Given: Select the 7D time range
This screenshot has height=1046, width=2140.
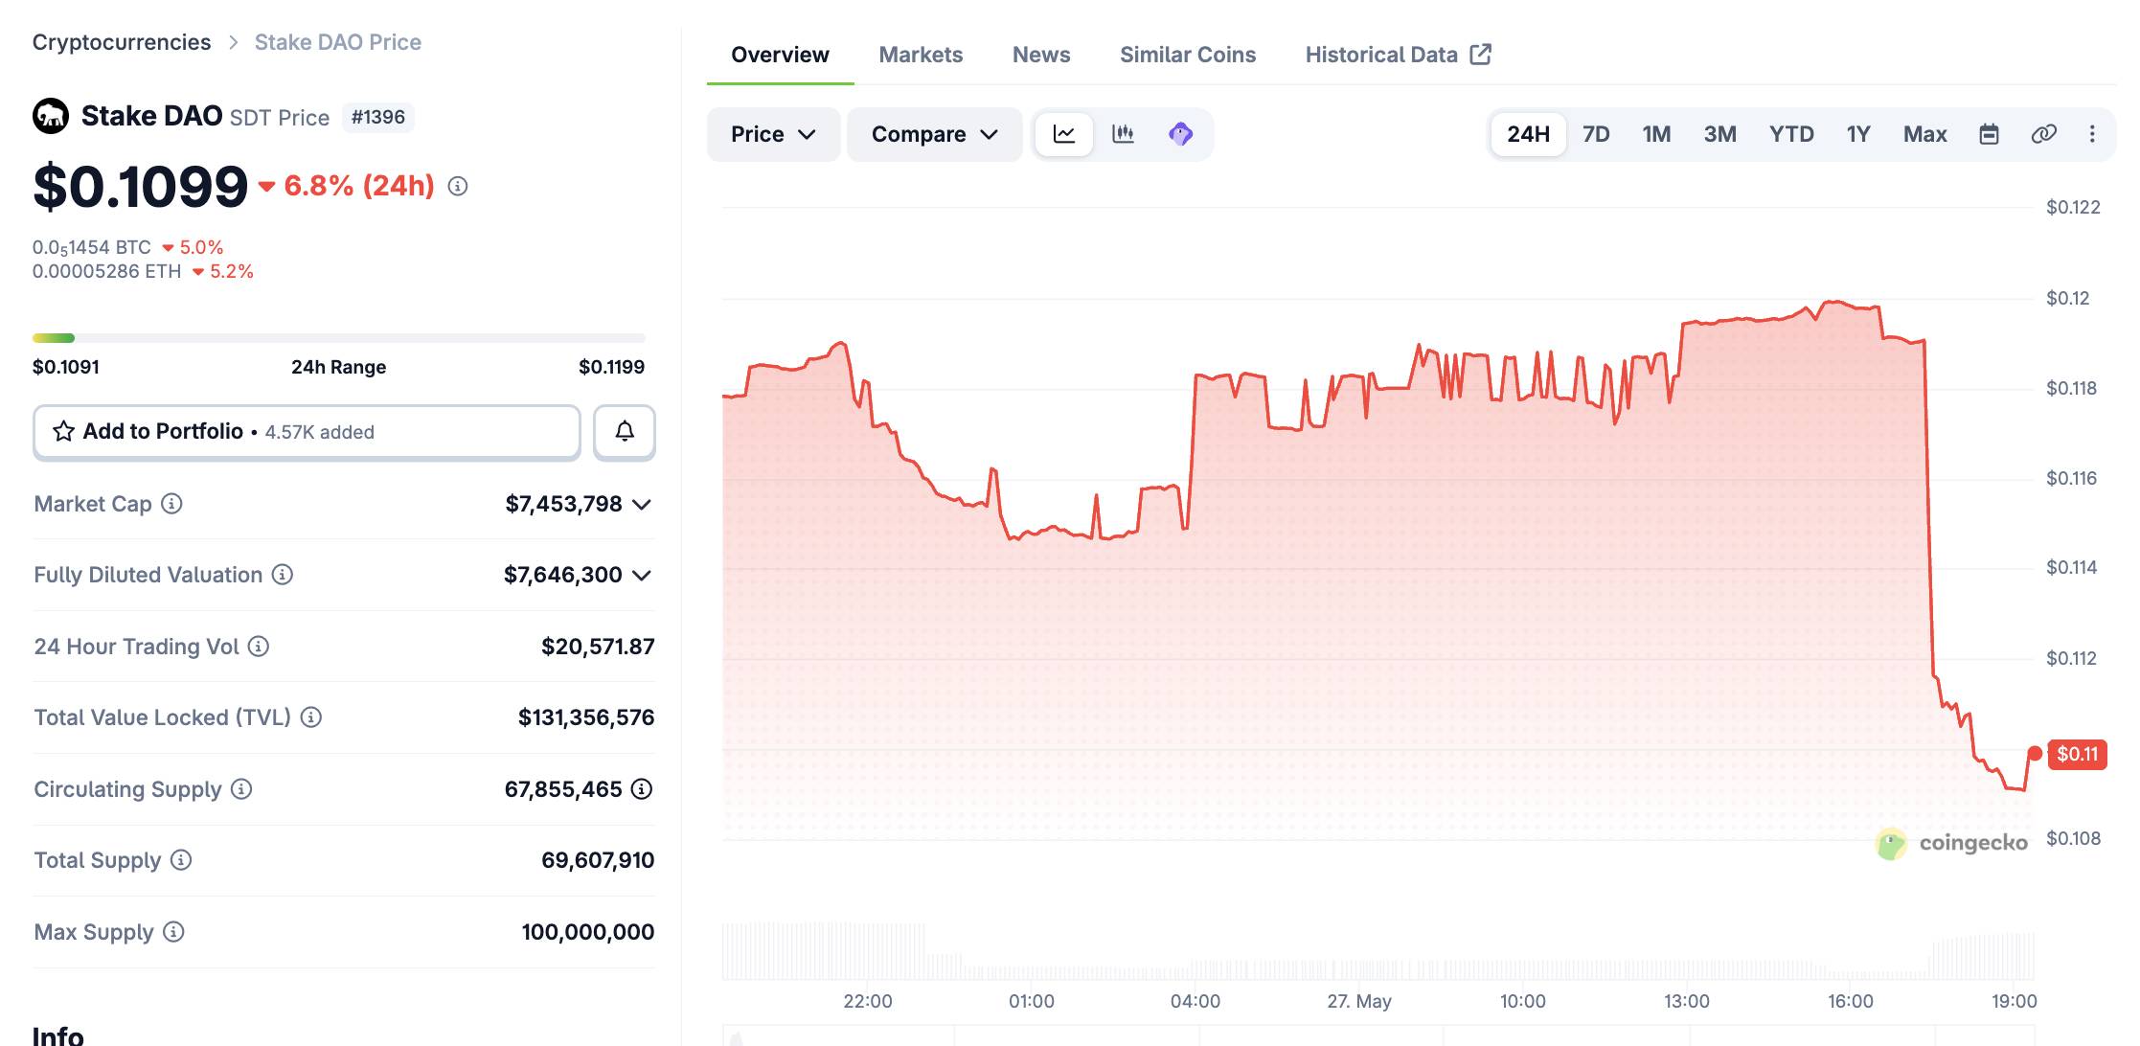Looking at the screenshot, I should click(x=1596, y=134).
